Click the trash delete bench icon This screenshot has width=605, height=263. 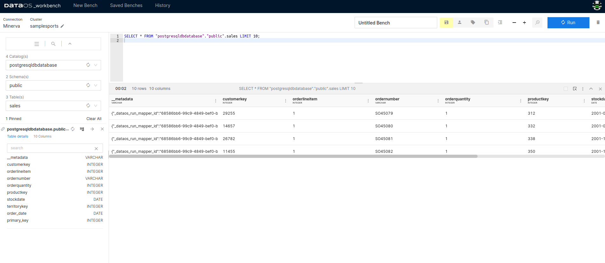pos(598,23)
